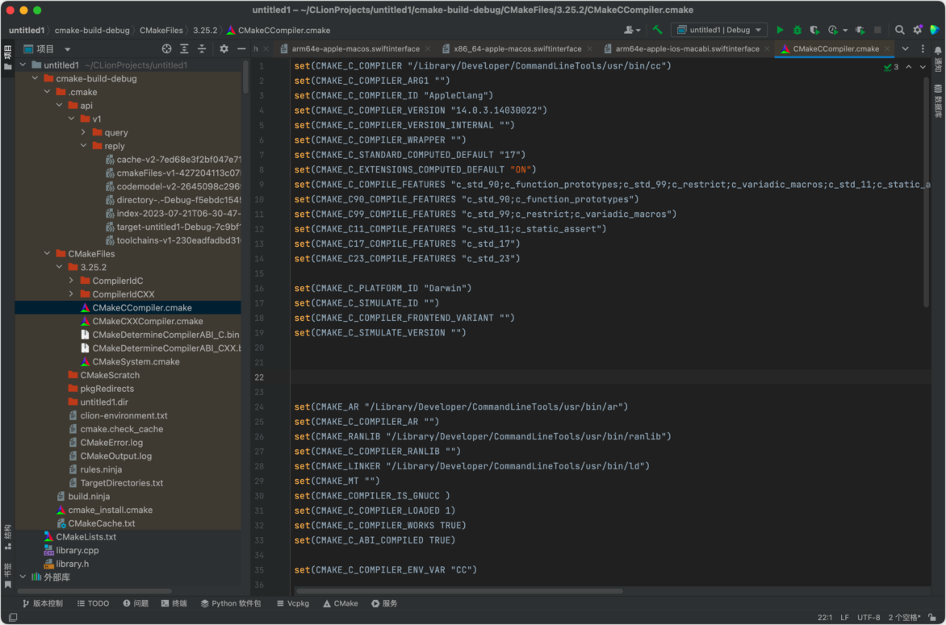The height and width of the screenshot is (625, 946).
Task: Show hidden editor tabs chevron dropdown
Action: (x=905, y=49)
